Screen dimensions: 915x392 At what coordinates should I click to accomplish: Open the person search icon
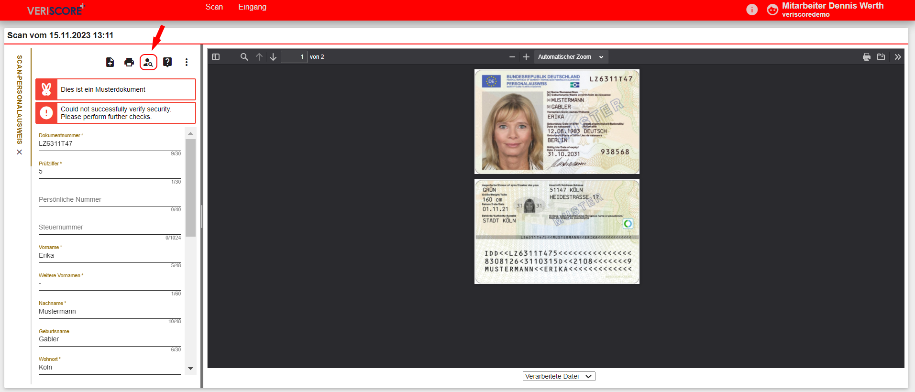pyautogui.click(x=148, y=62)
